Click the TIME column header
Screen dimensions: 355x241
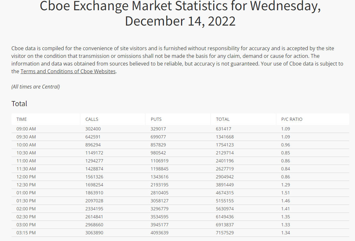(x=22, y=119)
